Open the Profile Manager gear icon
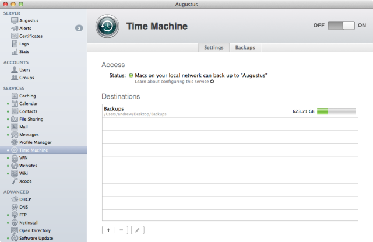This screenshot has height=242, width=373. 15,142
